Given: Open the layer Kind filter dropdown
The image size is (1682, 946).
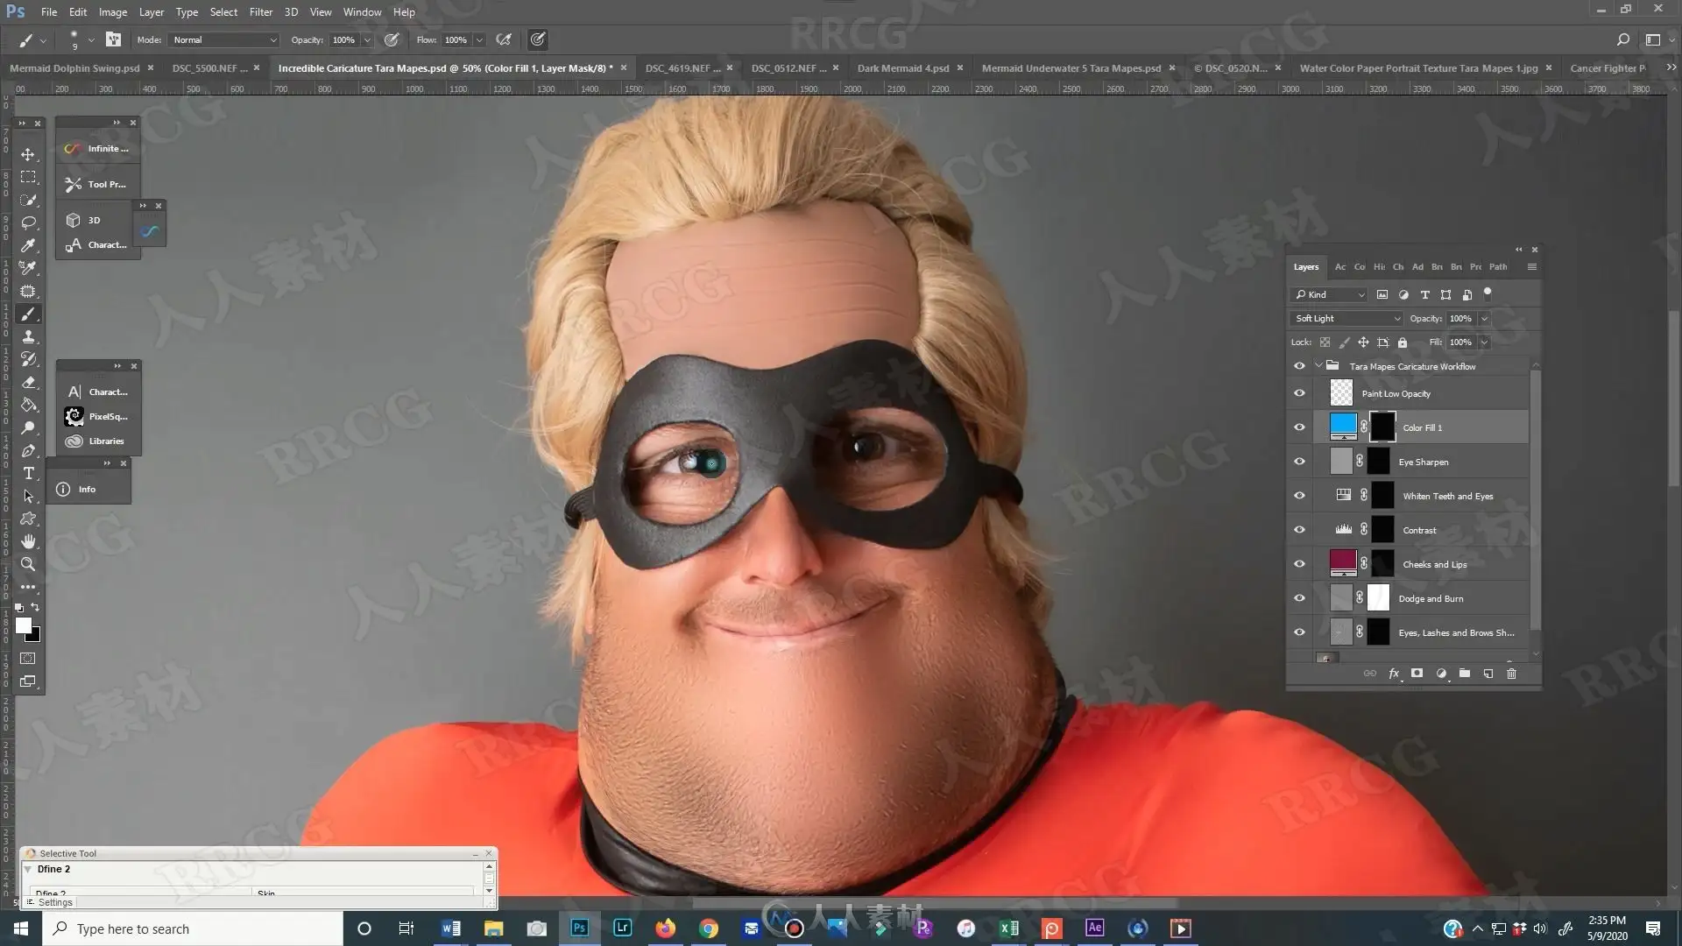Looking at the screenshot, I should pyautogui.click(x=1329, y=294).
